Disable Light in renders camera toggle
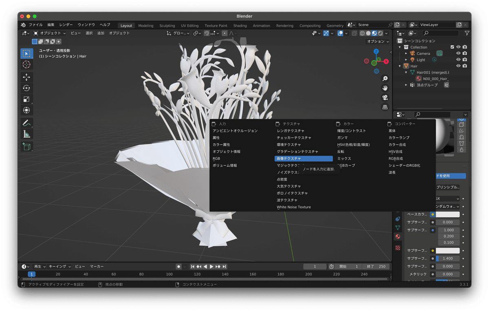 tap(465, 60)
